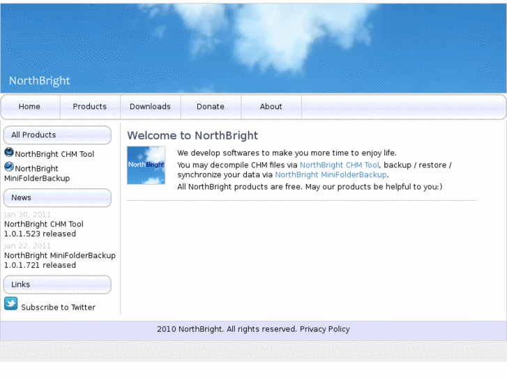This screenshot has width=507, height=380.
Task: Open the Home menu item
Action: [x=29, y=107]
